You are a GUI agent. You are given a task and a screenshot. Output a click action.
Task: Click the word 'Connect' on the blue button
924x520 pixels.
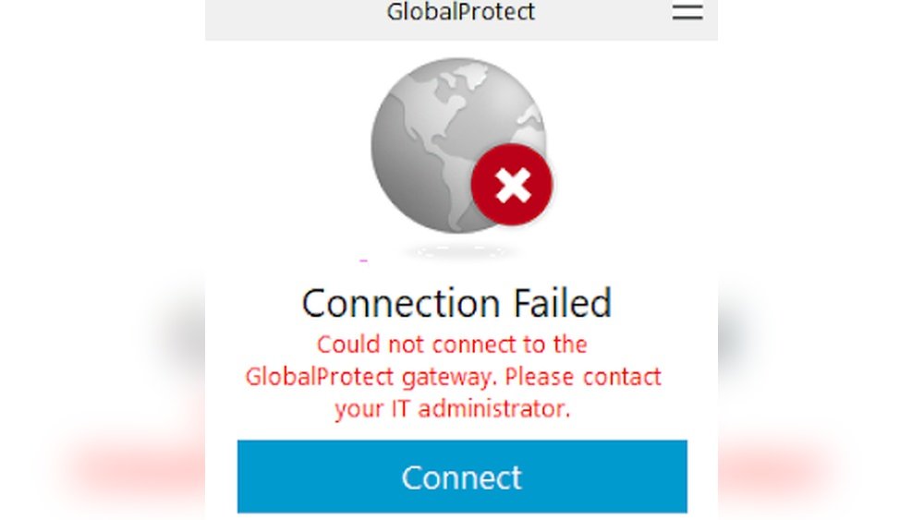pyautogui.click(x=462, y=477)
